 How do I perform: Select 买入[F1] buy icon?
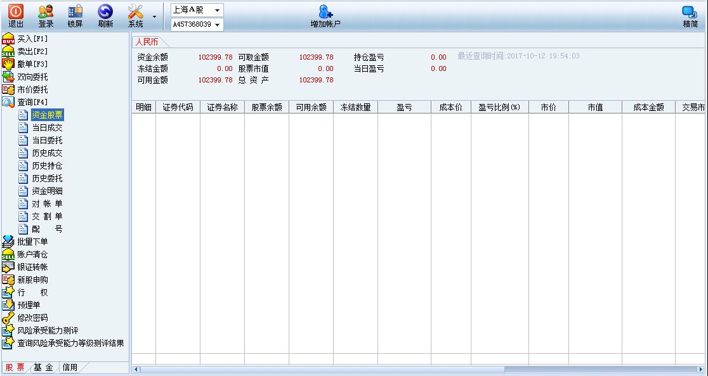tap(8, 39)
